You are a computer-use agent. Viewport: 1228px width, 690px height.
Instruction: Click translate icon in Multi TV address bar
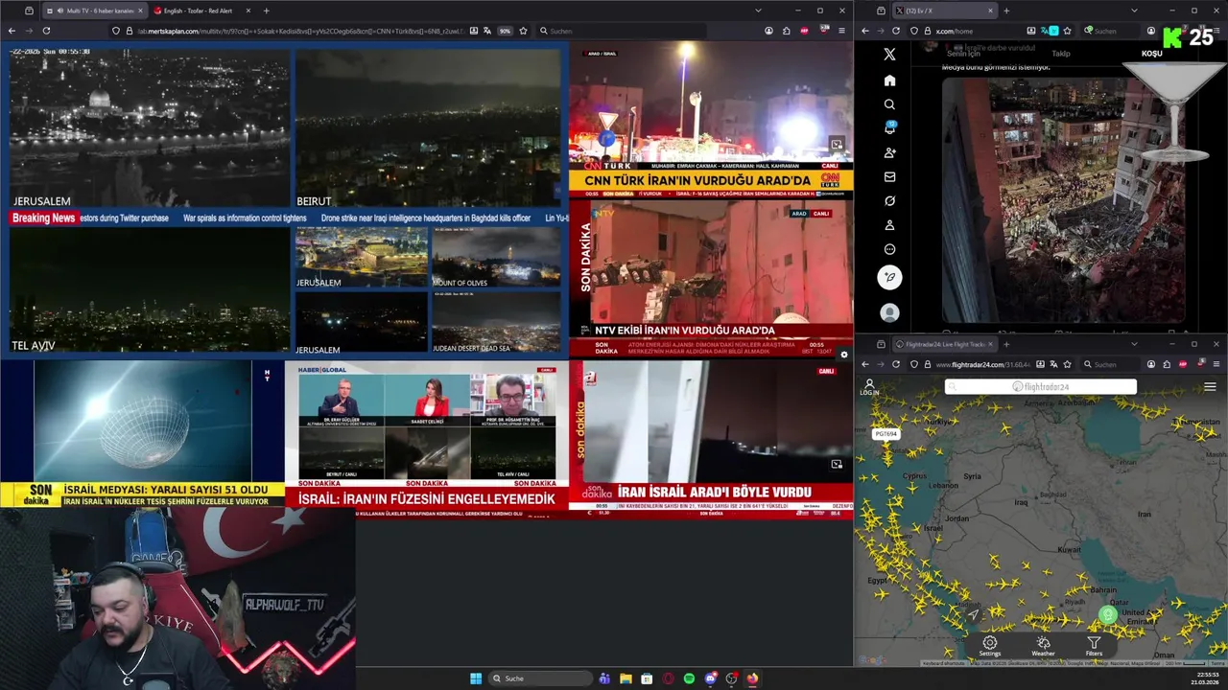tap(486, 31)
